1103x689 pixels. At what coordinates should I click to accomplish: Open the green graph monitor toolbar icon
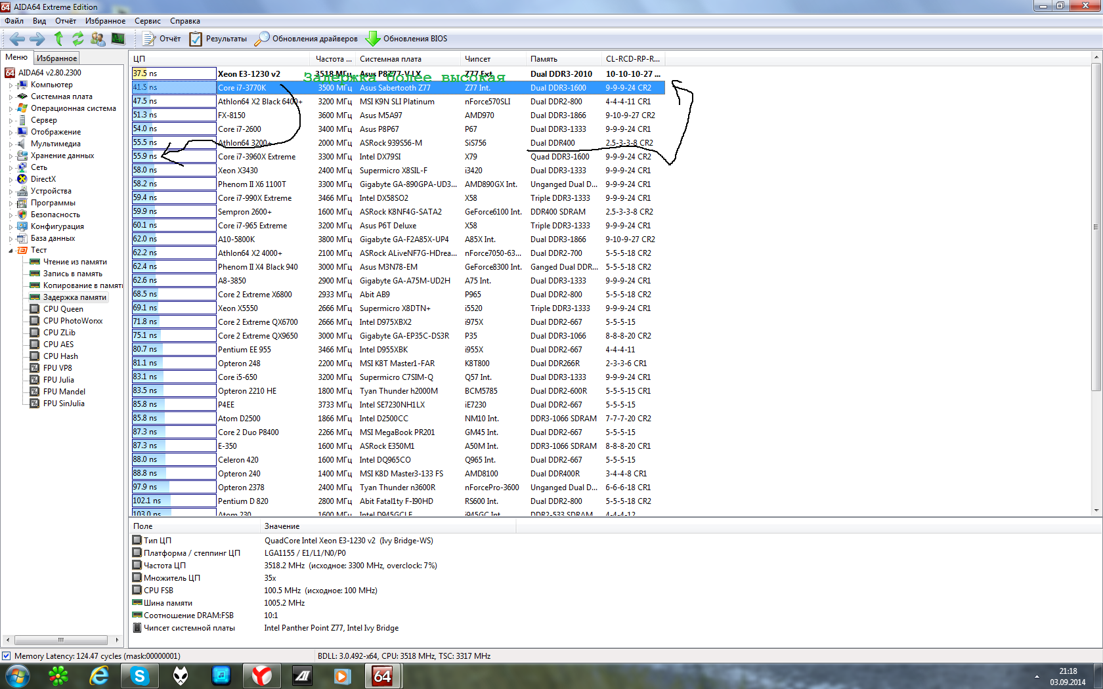point(118,39)
